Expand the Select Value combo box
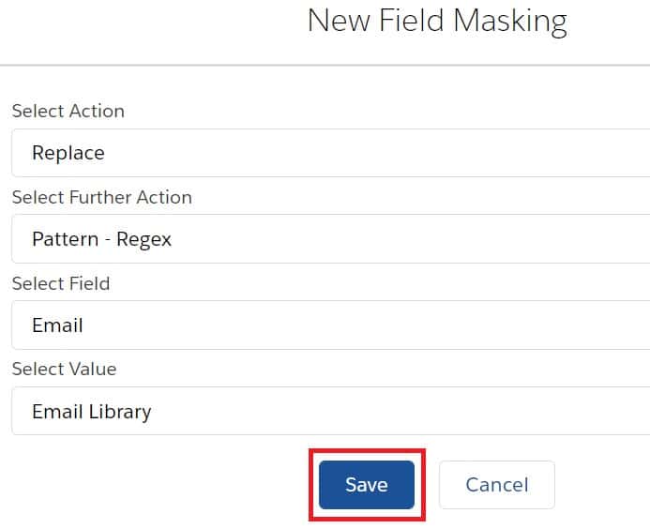650x529 pixels. [328, 411]
